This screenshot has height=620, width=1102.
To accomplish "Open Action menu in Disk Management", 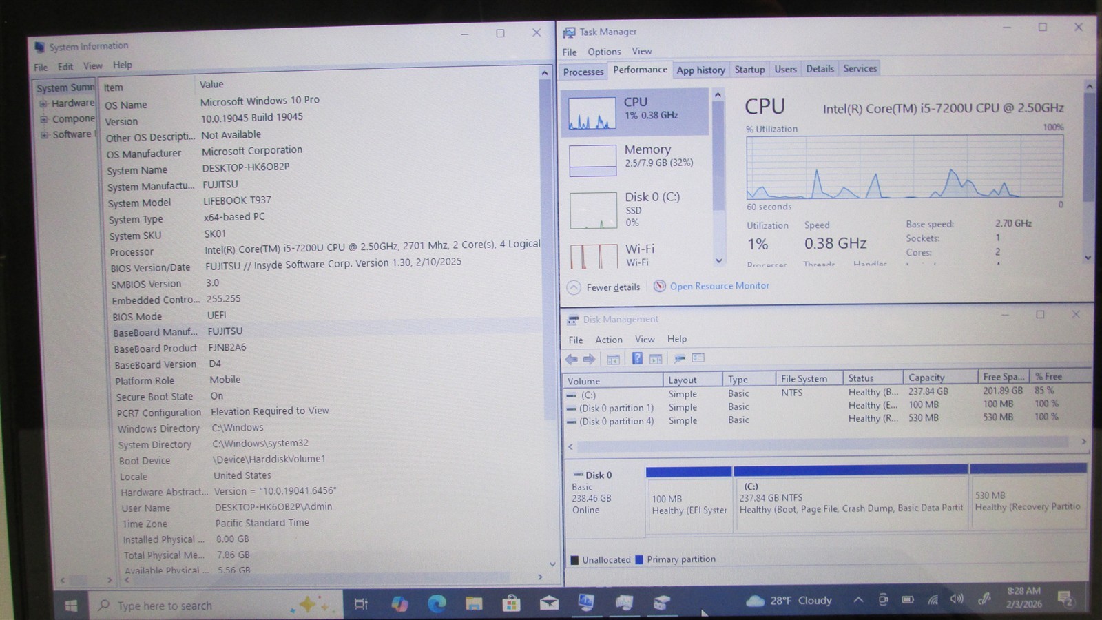I will coord(609,340).
